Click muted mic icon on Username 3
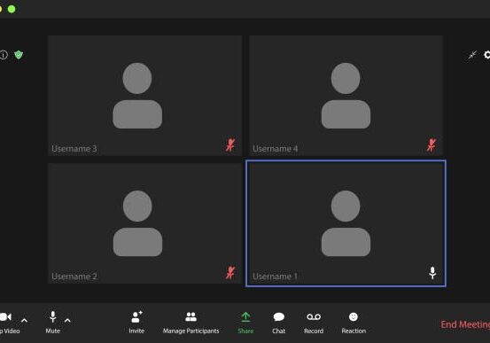The width and height of the screenshot is (490, 343). pyautogui.click(x=230, y=145)
